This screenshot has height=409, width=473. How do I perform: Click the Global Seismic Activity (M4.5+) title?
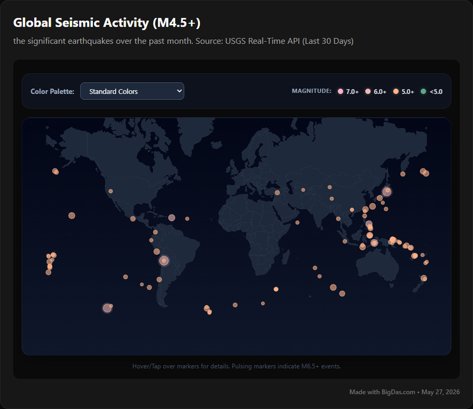tap(107, 22)
